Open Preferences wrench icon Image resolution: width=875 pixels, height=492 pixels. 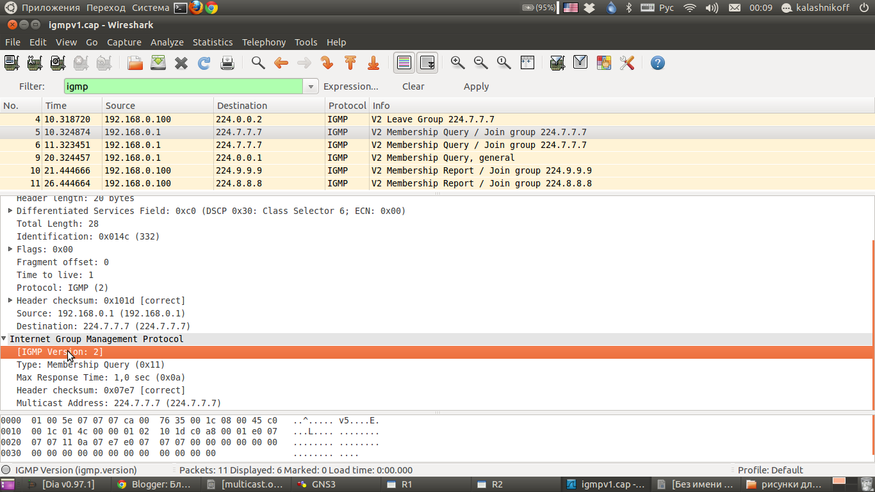point(627,63)
